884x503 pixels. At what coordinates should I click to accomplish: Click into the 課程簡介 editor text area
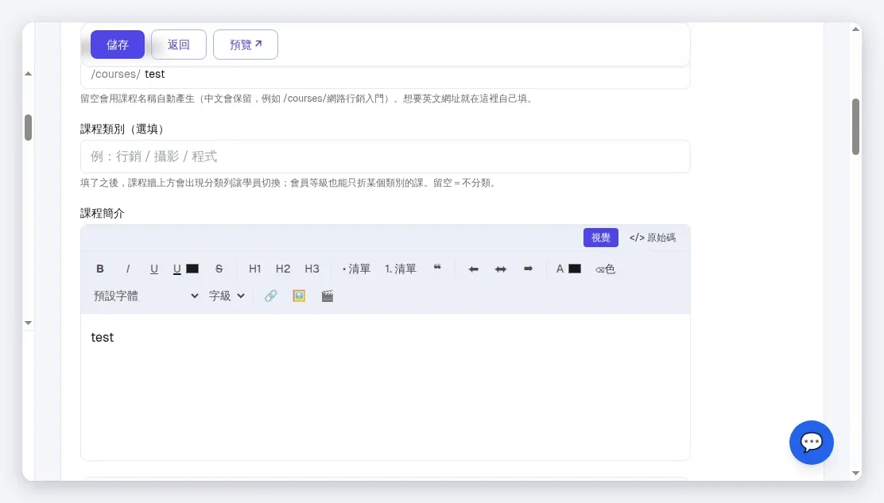pos(385,387)
